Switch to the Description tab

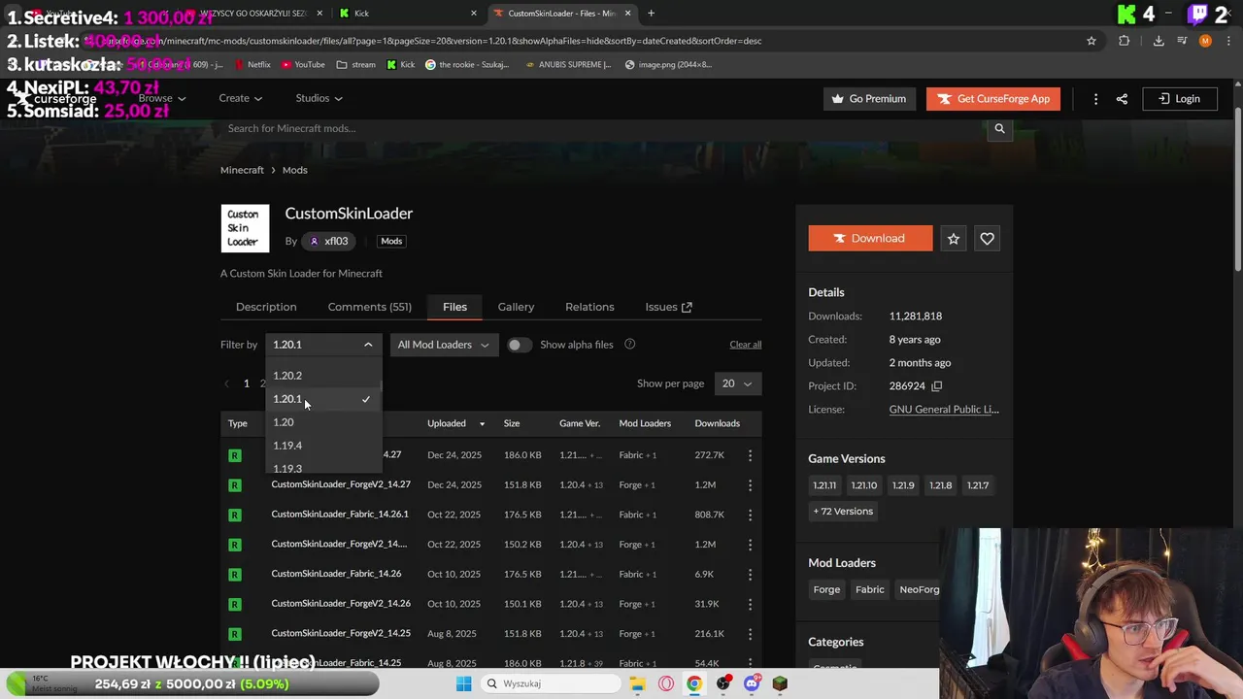pos(266,307)
